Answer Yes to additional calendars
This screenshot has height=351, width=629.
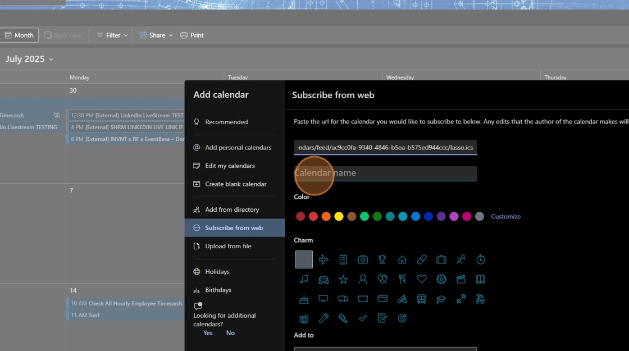click(x=208, y=333)
